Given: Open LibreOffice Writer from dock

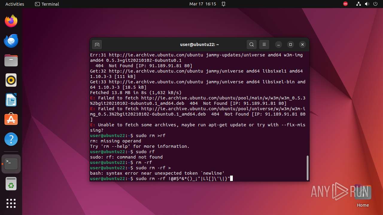Looking at the screenshot, I should 11,100.
